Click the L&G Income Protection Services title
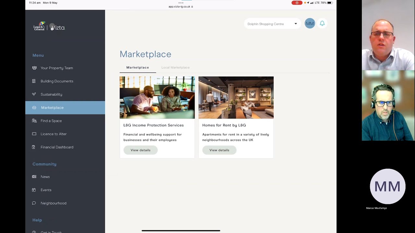The width and height of the screenshot is (415, 233). pos(154,125)
